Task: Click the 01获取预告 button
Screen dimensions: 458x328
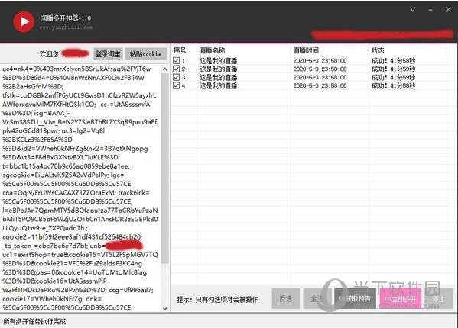Action: coord(356,298)
